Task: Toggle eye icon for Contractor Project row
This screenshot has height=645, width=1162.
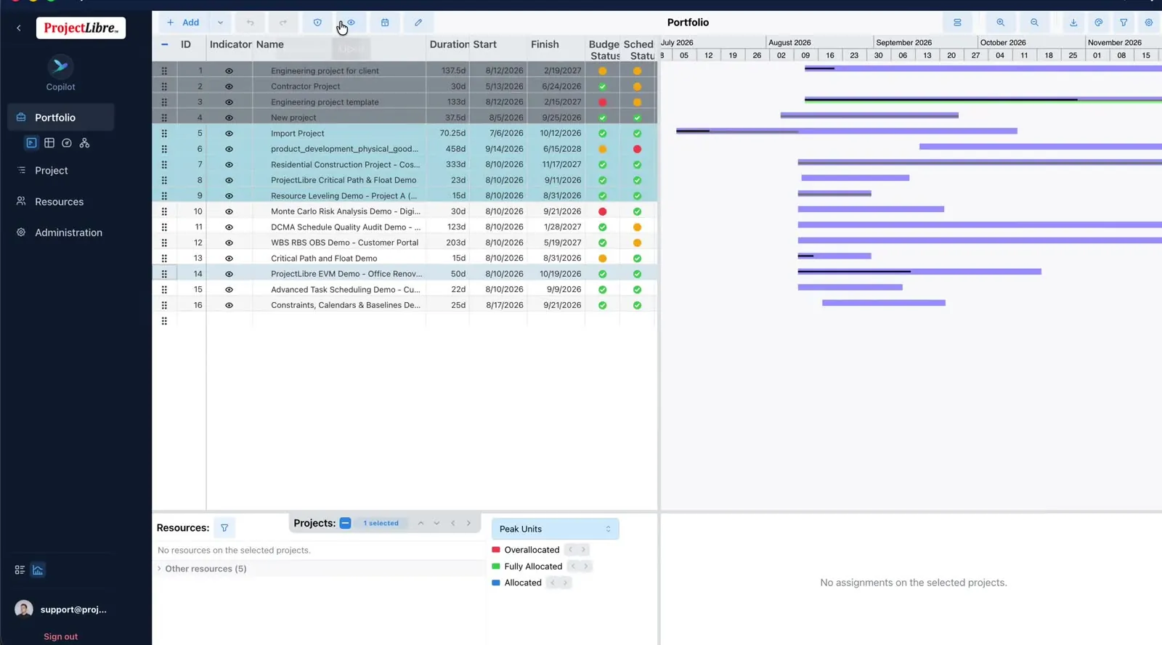Action: [x=229, y=86]
